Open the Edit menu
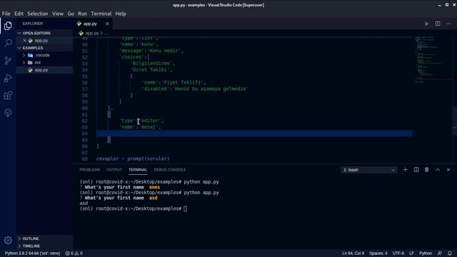 [19, 14]
